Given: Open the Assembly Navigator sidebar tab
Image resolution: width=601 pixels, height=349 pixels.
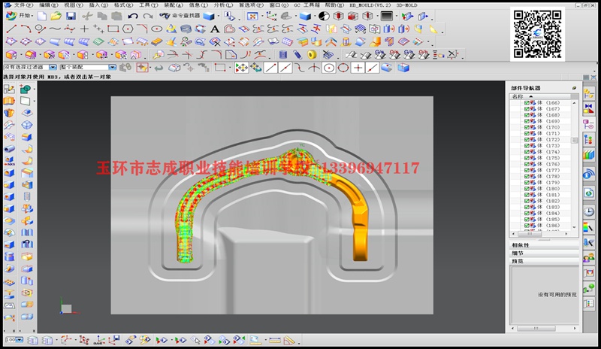Looking at the screenshot, I should [588, 93].
